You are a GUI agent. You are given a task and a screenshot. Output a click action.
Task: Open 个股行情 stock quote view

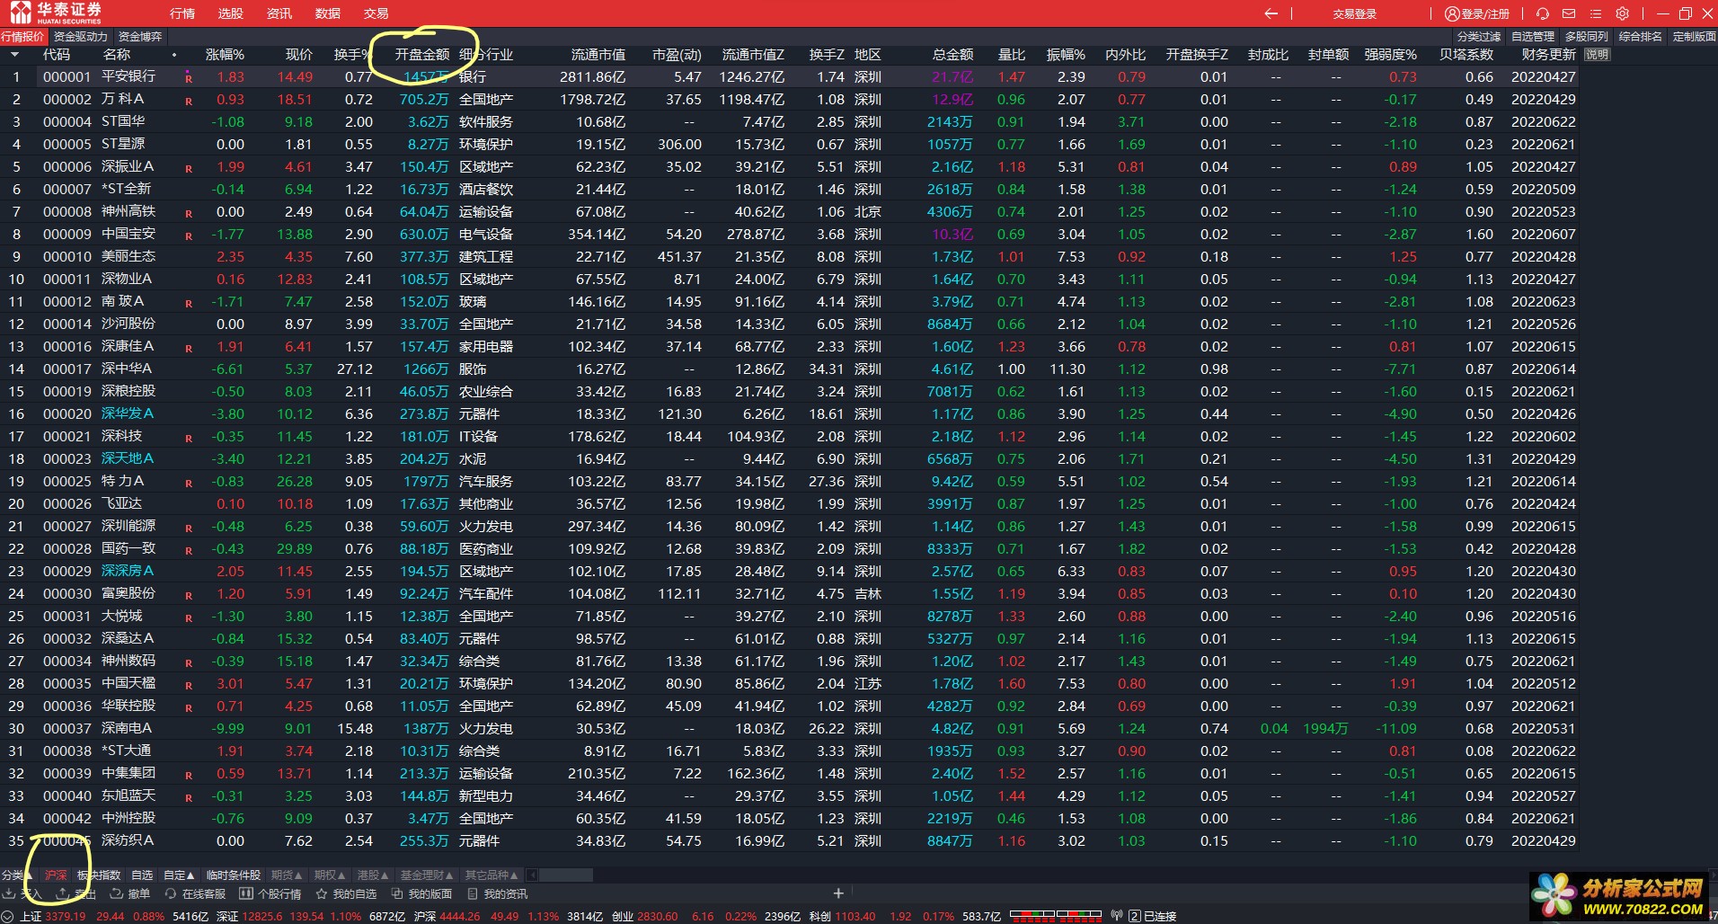coord(270,893)
